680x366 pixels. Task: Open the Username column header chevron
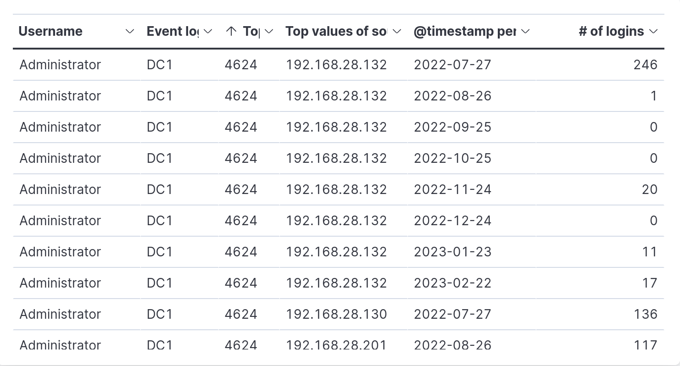(130, 31)
